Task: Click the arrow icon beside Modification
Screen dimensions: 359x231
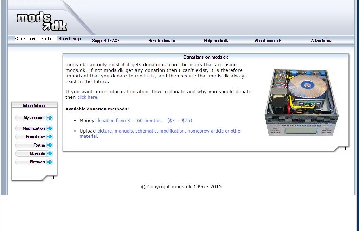Action: [x=50, y=128]
